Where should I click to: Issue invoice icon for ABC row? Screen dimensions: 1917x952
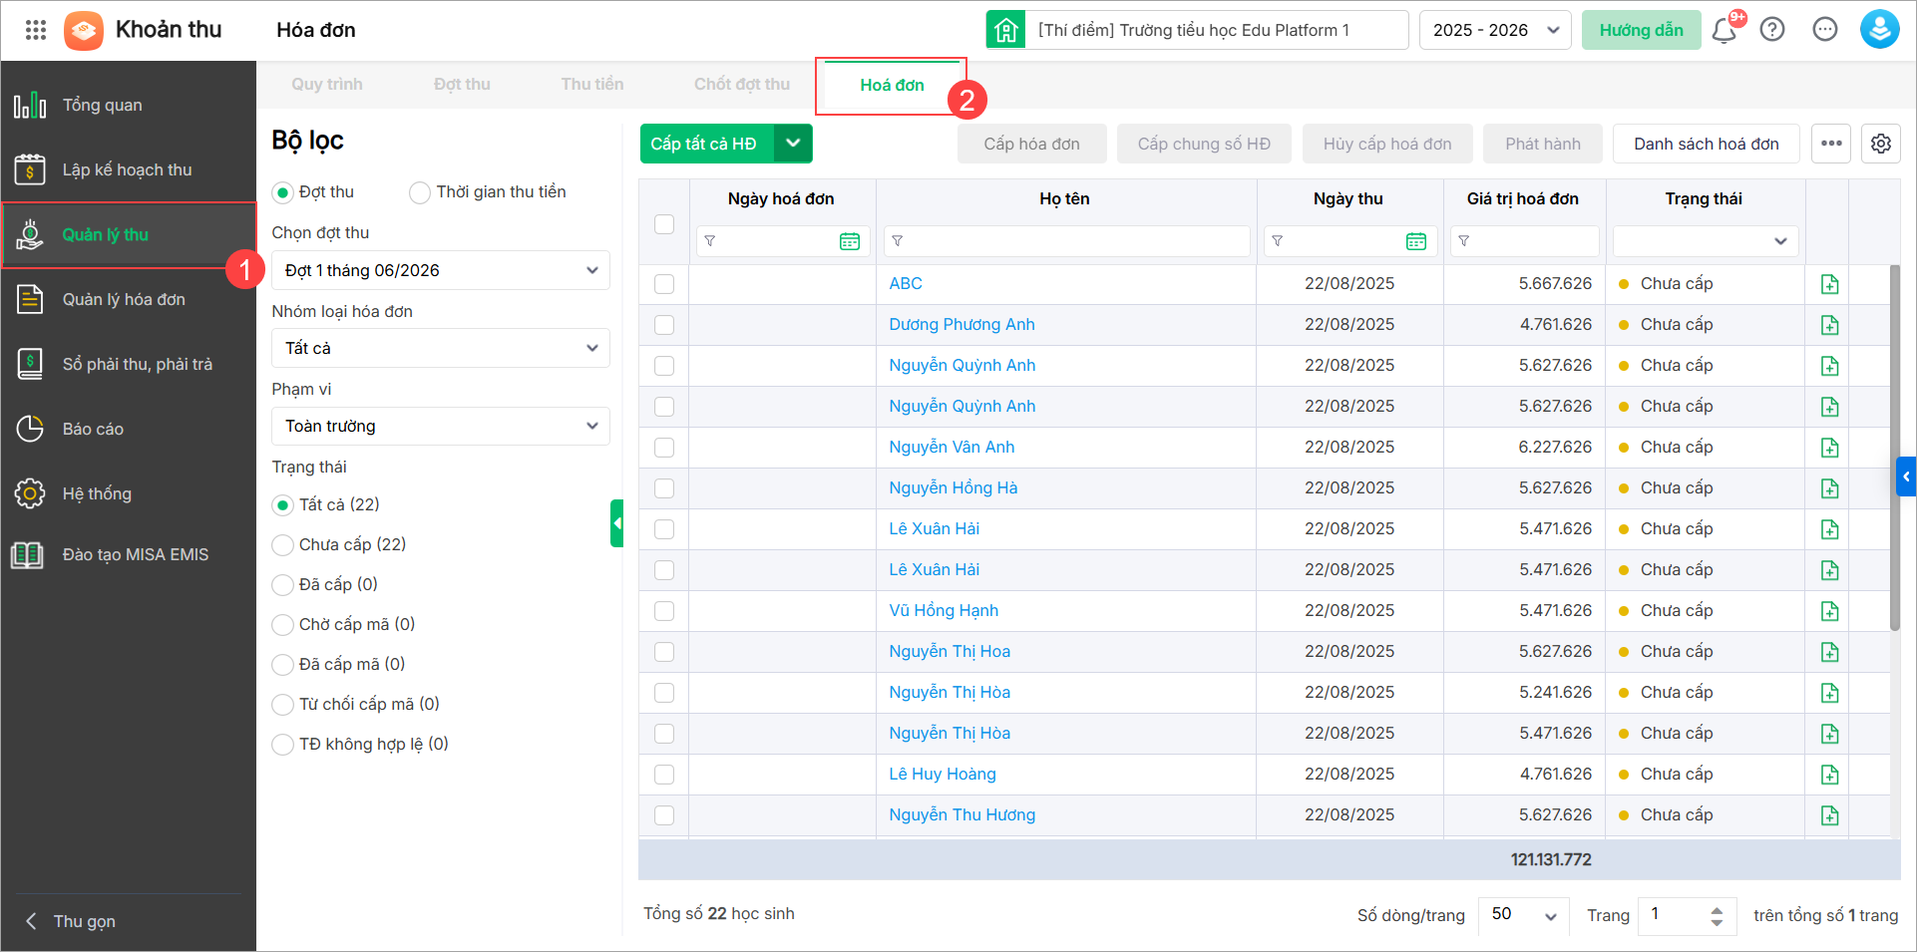(1829, 284)
